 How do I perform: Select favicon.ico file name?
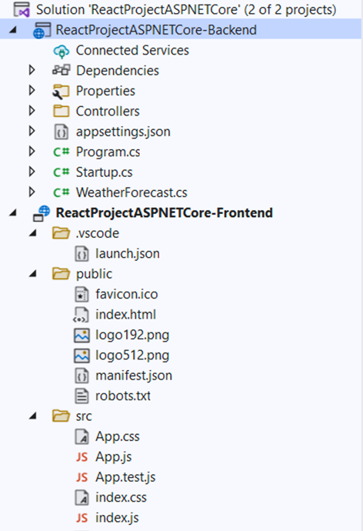(127, 294)
